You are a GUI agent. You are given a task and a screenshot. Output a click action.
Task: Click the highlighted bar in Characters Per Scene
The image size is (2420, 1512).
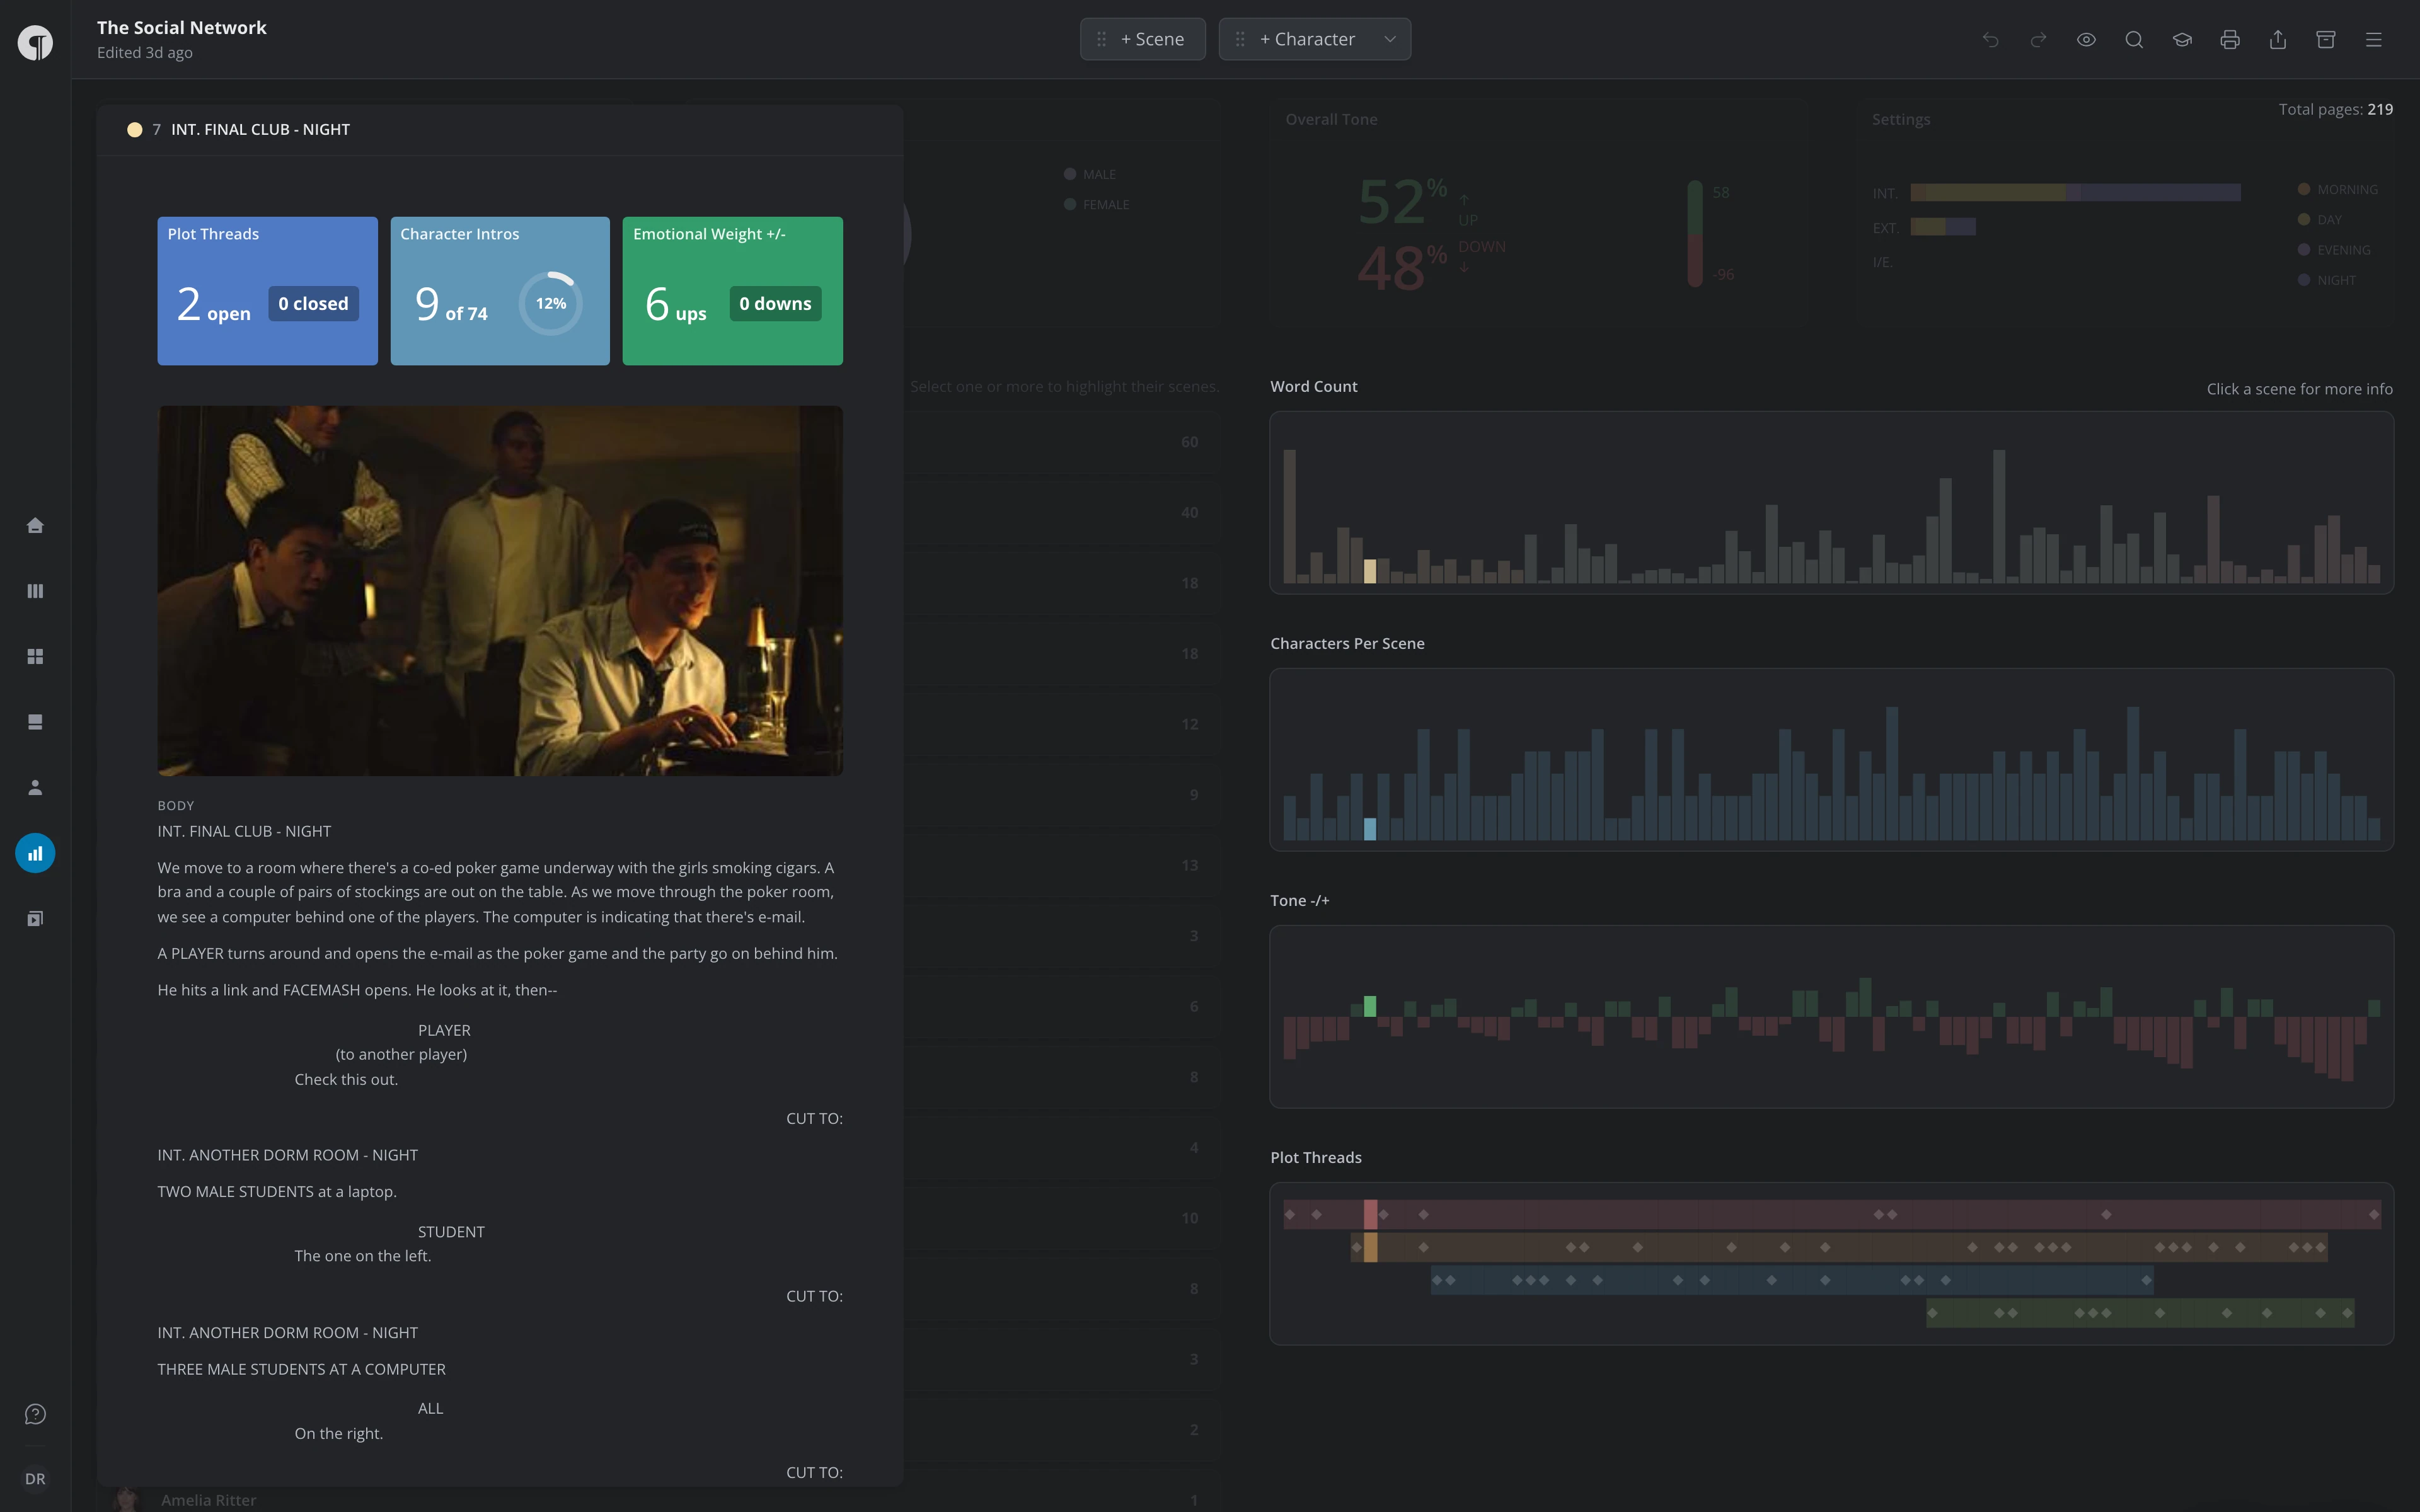point(1370,829)
